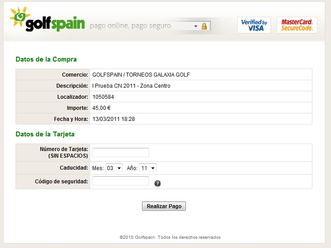Click the MasterCard SecureCode badge
This screenshot has width=331, height=248.
pos(297,25)
